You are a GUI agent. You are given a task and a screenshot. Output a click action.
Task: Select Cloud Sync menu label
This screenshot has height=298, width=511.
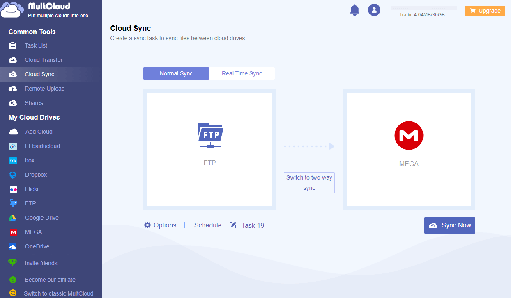(39, 74)
